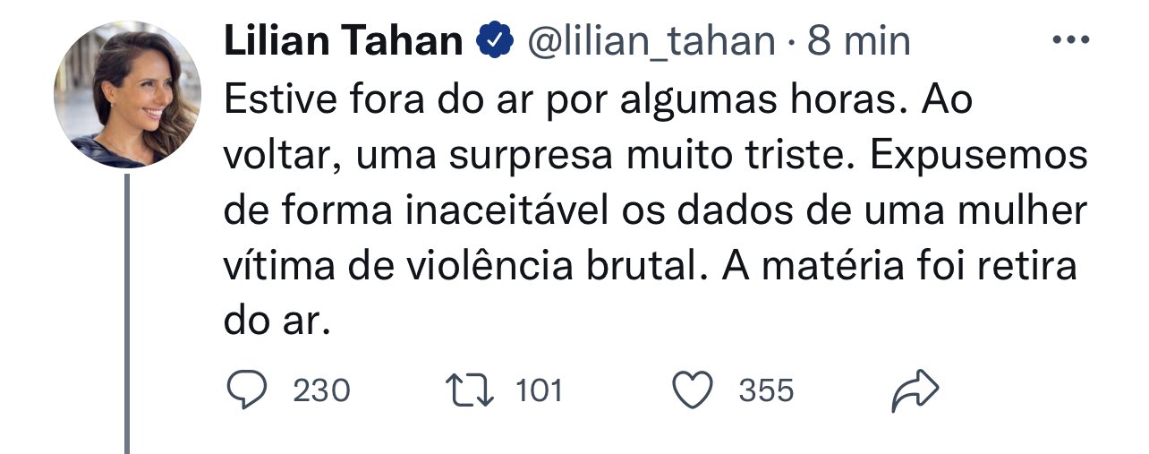1149x454 pixels.
Task: Click the vertical thread line below the avatar
Action: pyautogui.click(x=127, y=313)
